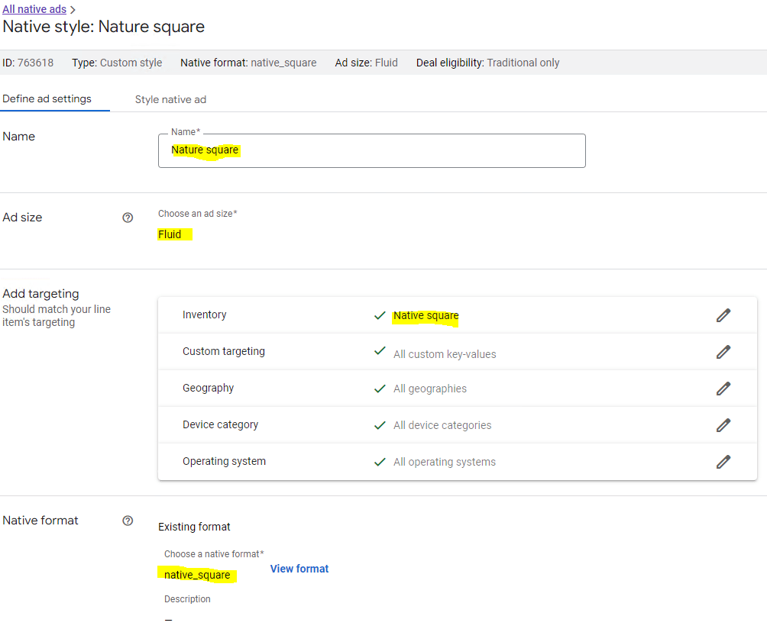Open the View format link
This screenshot has width=767, height=629.
pyautogui.click(x=299, y=569)
